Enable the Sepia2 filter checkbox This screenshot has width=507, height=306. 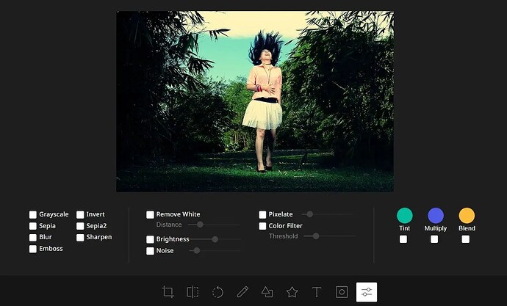click(x=80, y=226)
